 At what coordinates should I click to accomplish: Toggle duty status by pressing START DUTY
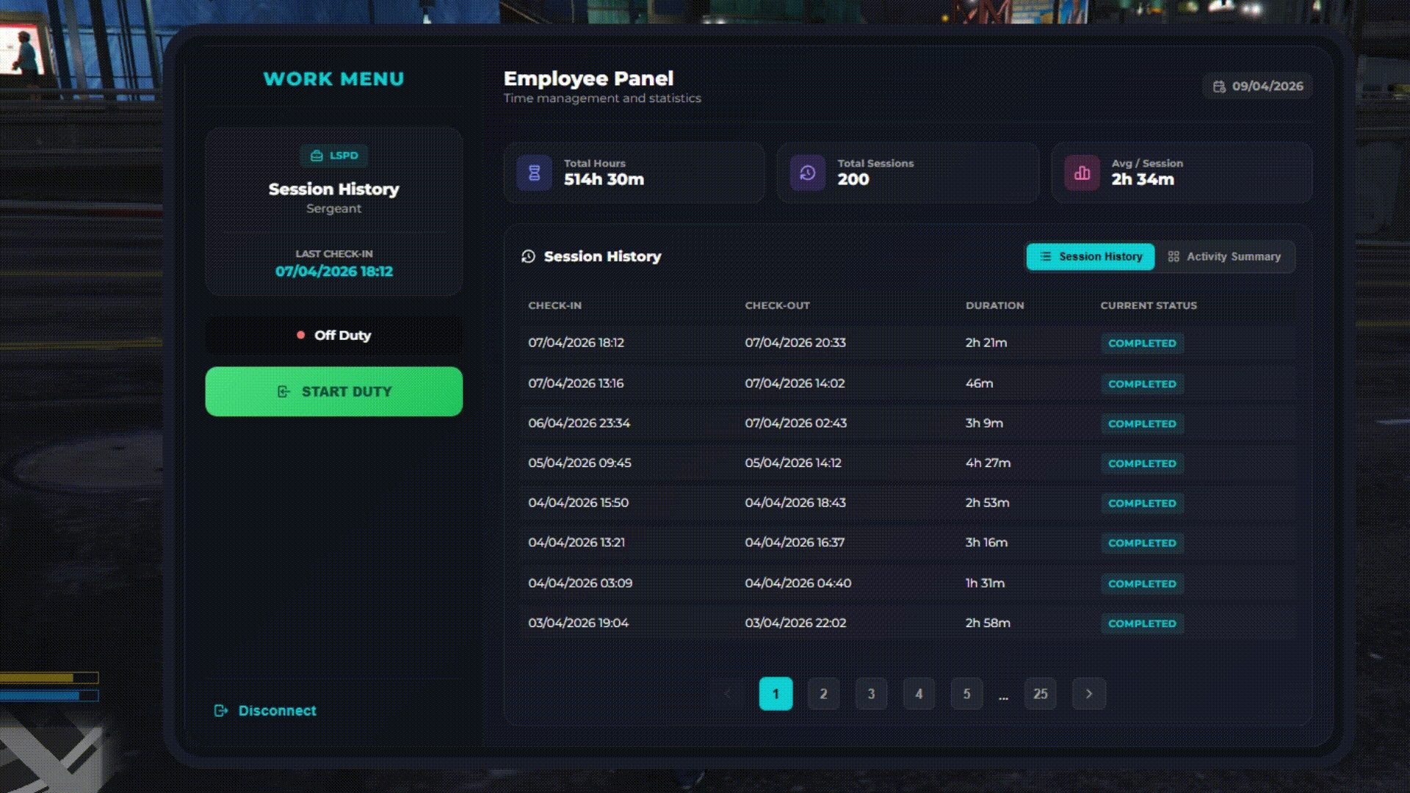(x=333, y=391)
